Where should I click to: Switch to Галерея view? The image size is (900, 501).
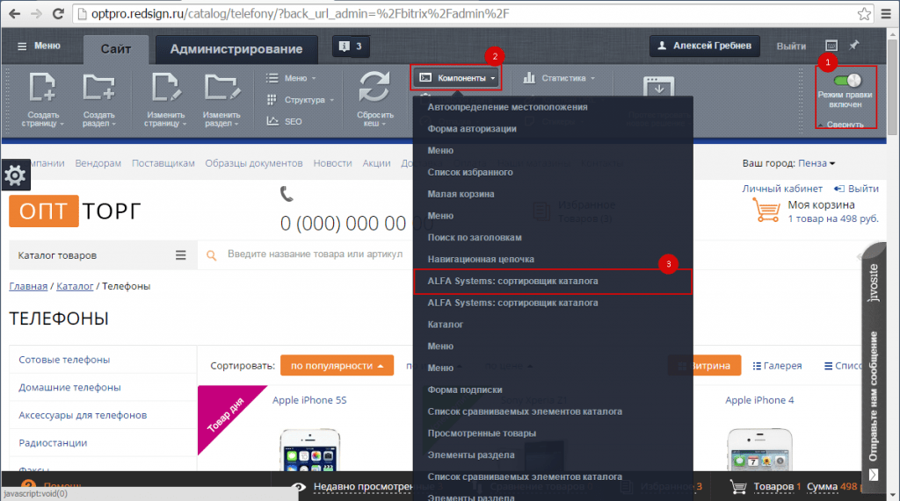point(777,366)
